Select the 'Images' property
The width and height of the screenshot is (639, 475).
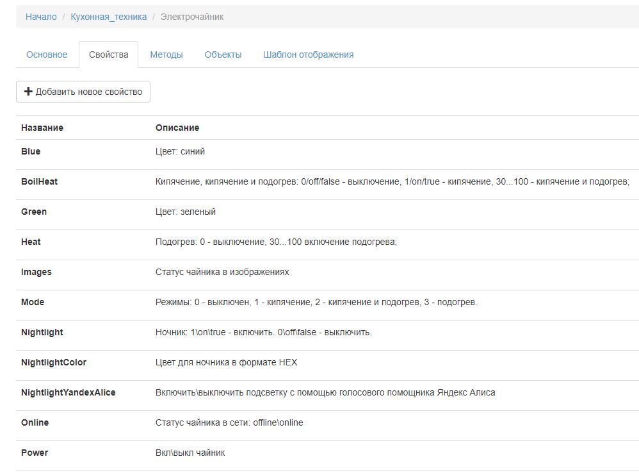[x=36, y=272]
